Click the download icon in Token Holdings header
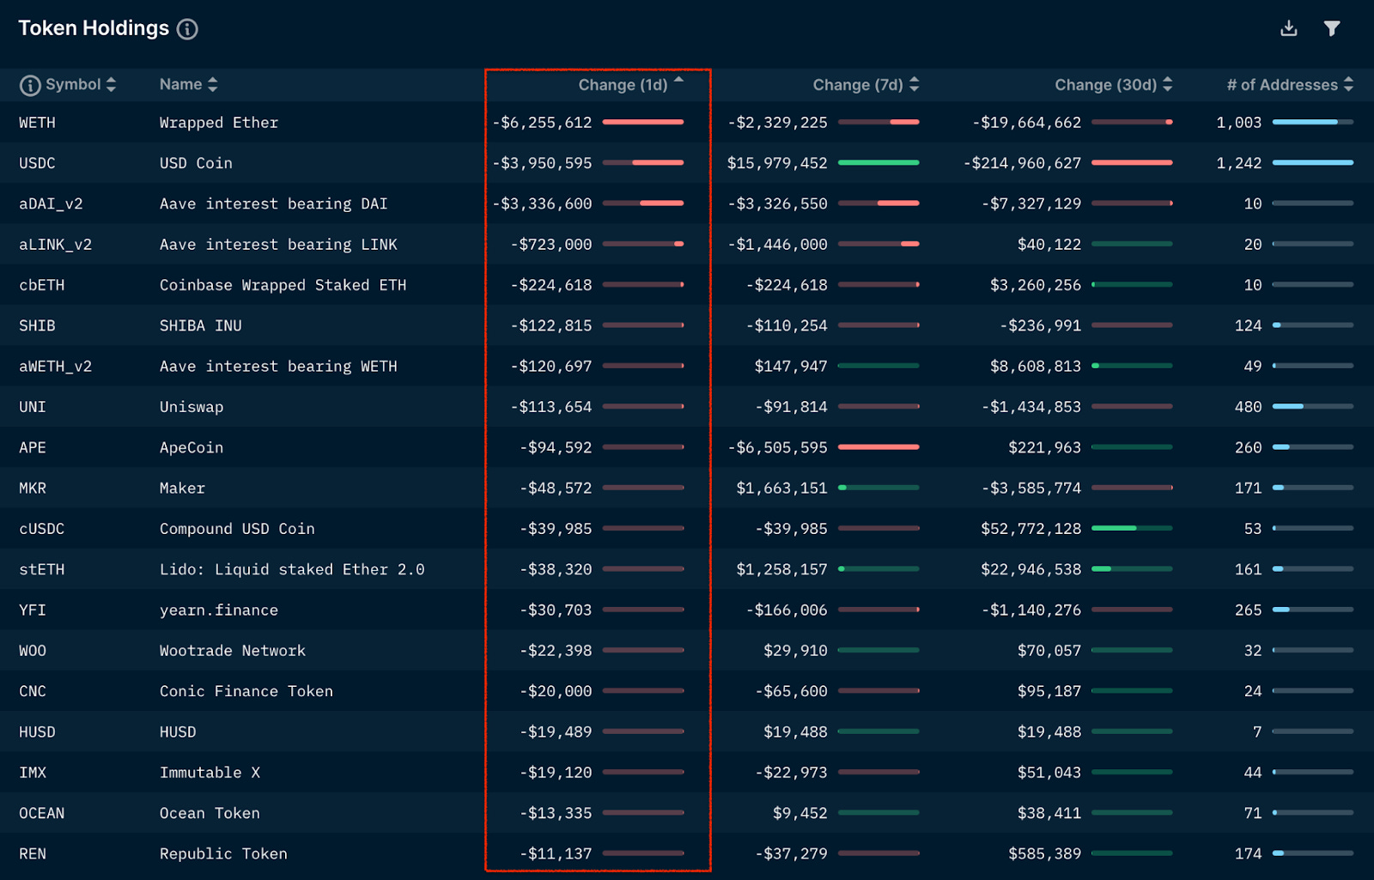Viewport: 1374px width, 880px height. (1288, 28)
